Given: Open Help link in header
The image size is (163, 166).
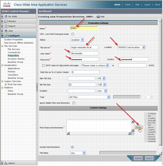Looking at the screenshot, I should [x=137, y=5].
